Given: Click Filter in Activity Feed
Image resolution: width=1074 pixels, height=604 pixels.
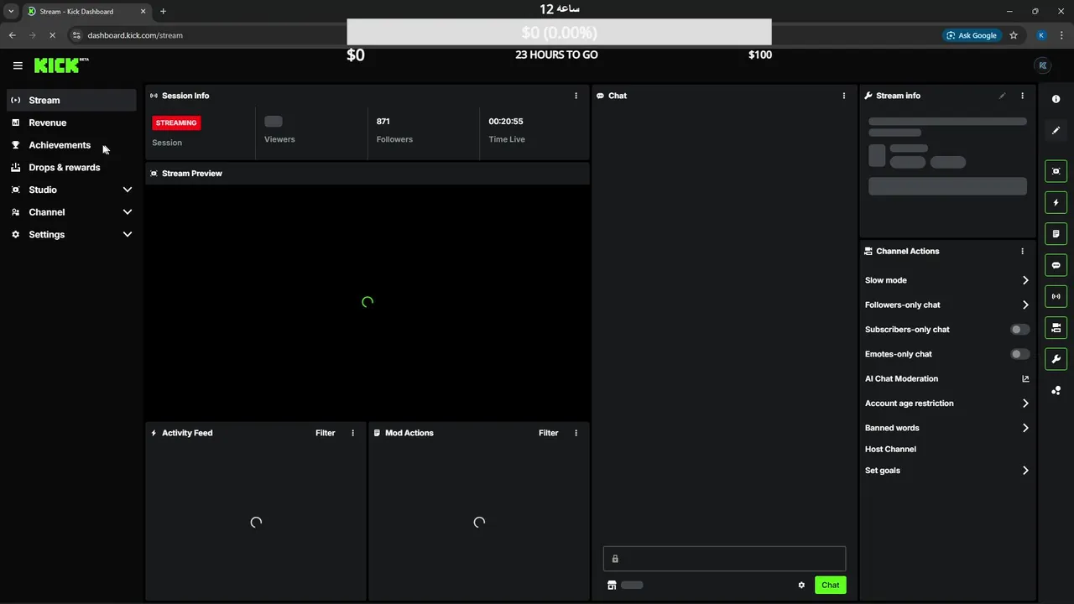Looking at the screenshot, I should point(325,433).
